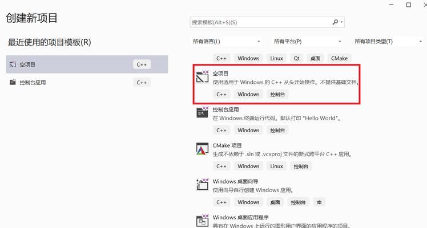Select recent template 空项目 in left list

87,64
